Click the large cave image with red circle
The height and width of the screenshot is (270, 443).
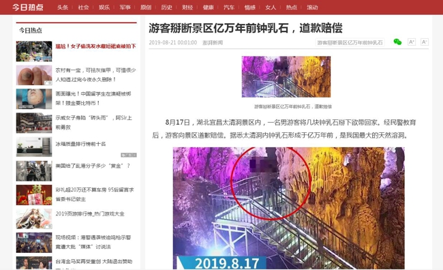(288, 208)
